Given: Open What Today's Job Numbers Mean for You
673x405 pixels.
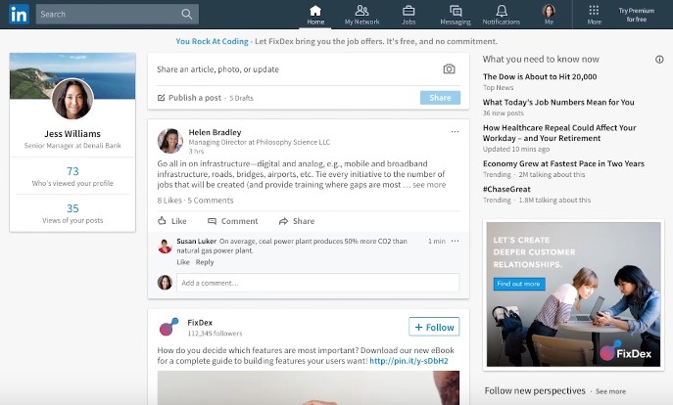Looking at the screenshot, I should (x=558, y=103).
